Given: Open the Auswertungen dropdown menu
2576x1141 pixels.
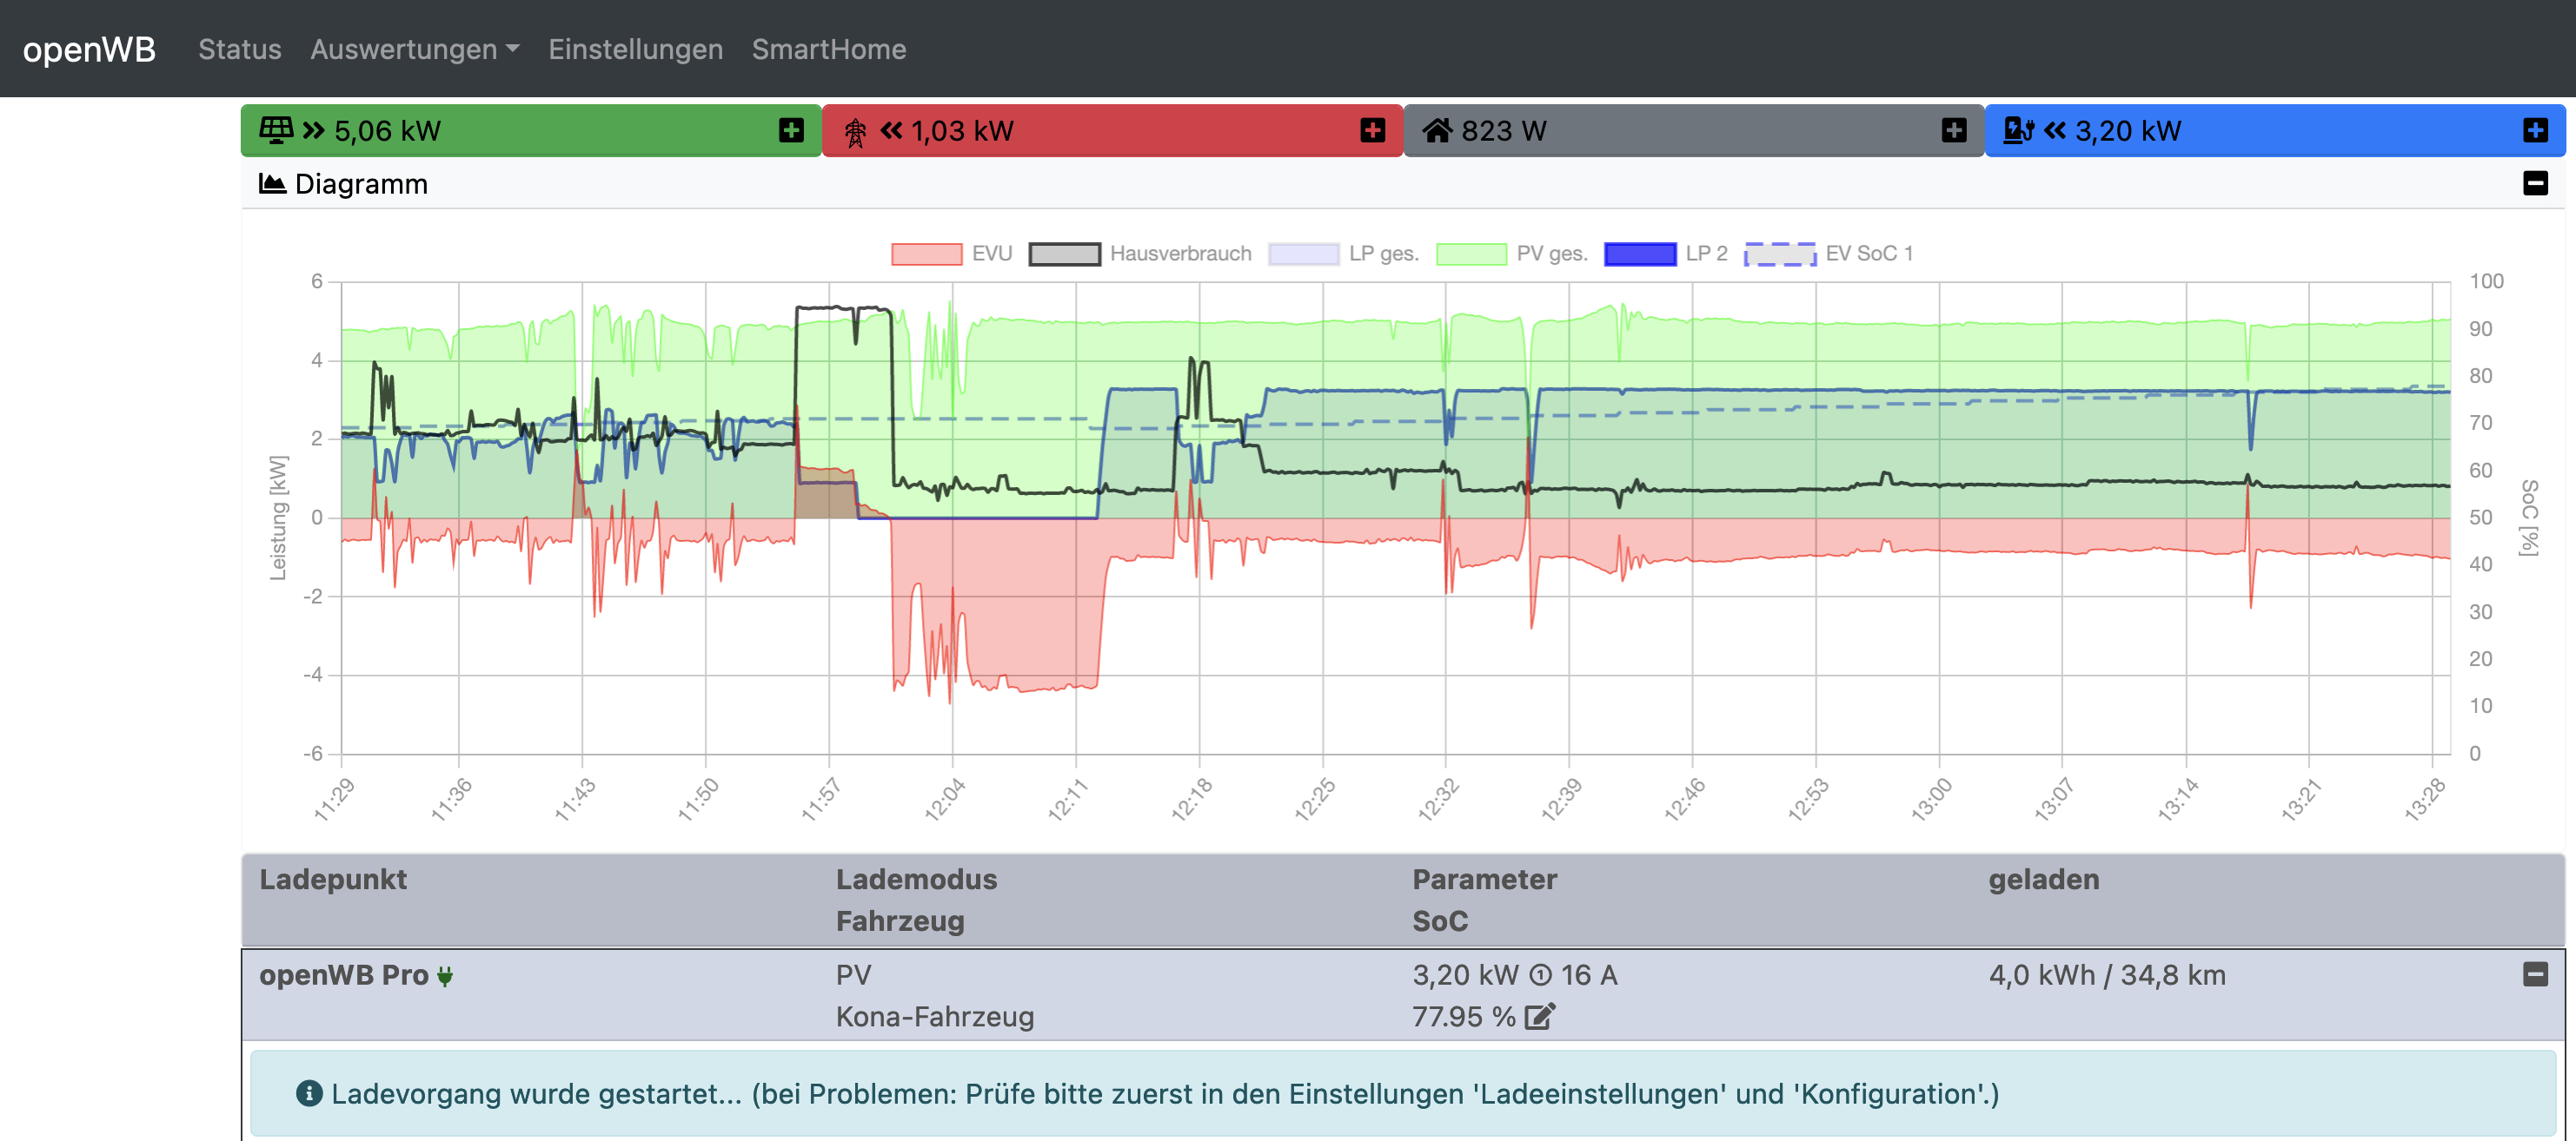Looking at the screenshot, I should coord(414,49).
